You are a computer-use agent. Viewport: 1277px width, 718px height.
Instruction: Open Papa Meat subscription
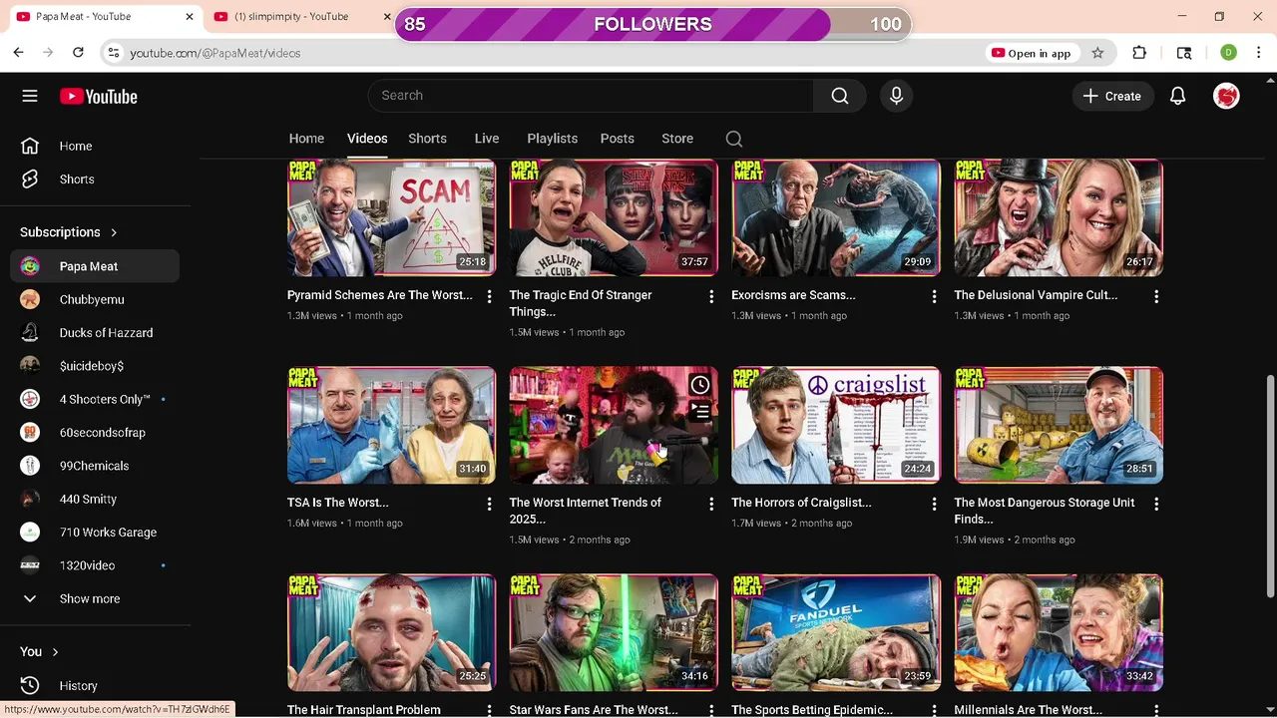click(95, 266)
